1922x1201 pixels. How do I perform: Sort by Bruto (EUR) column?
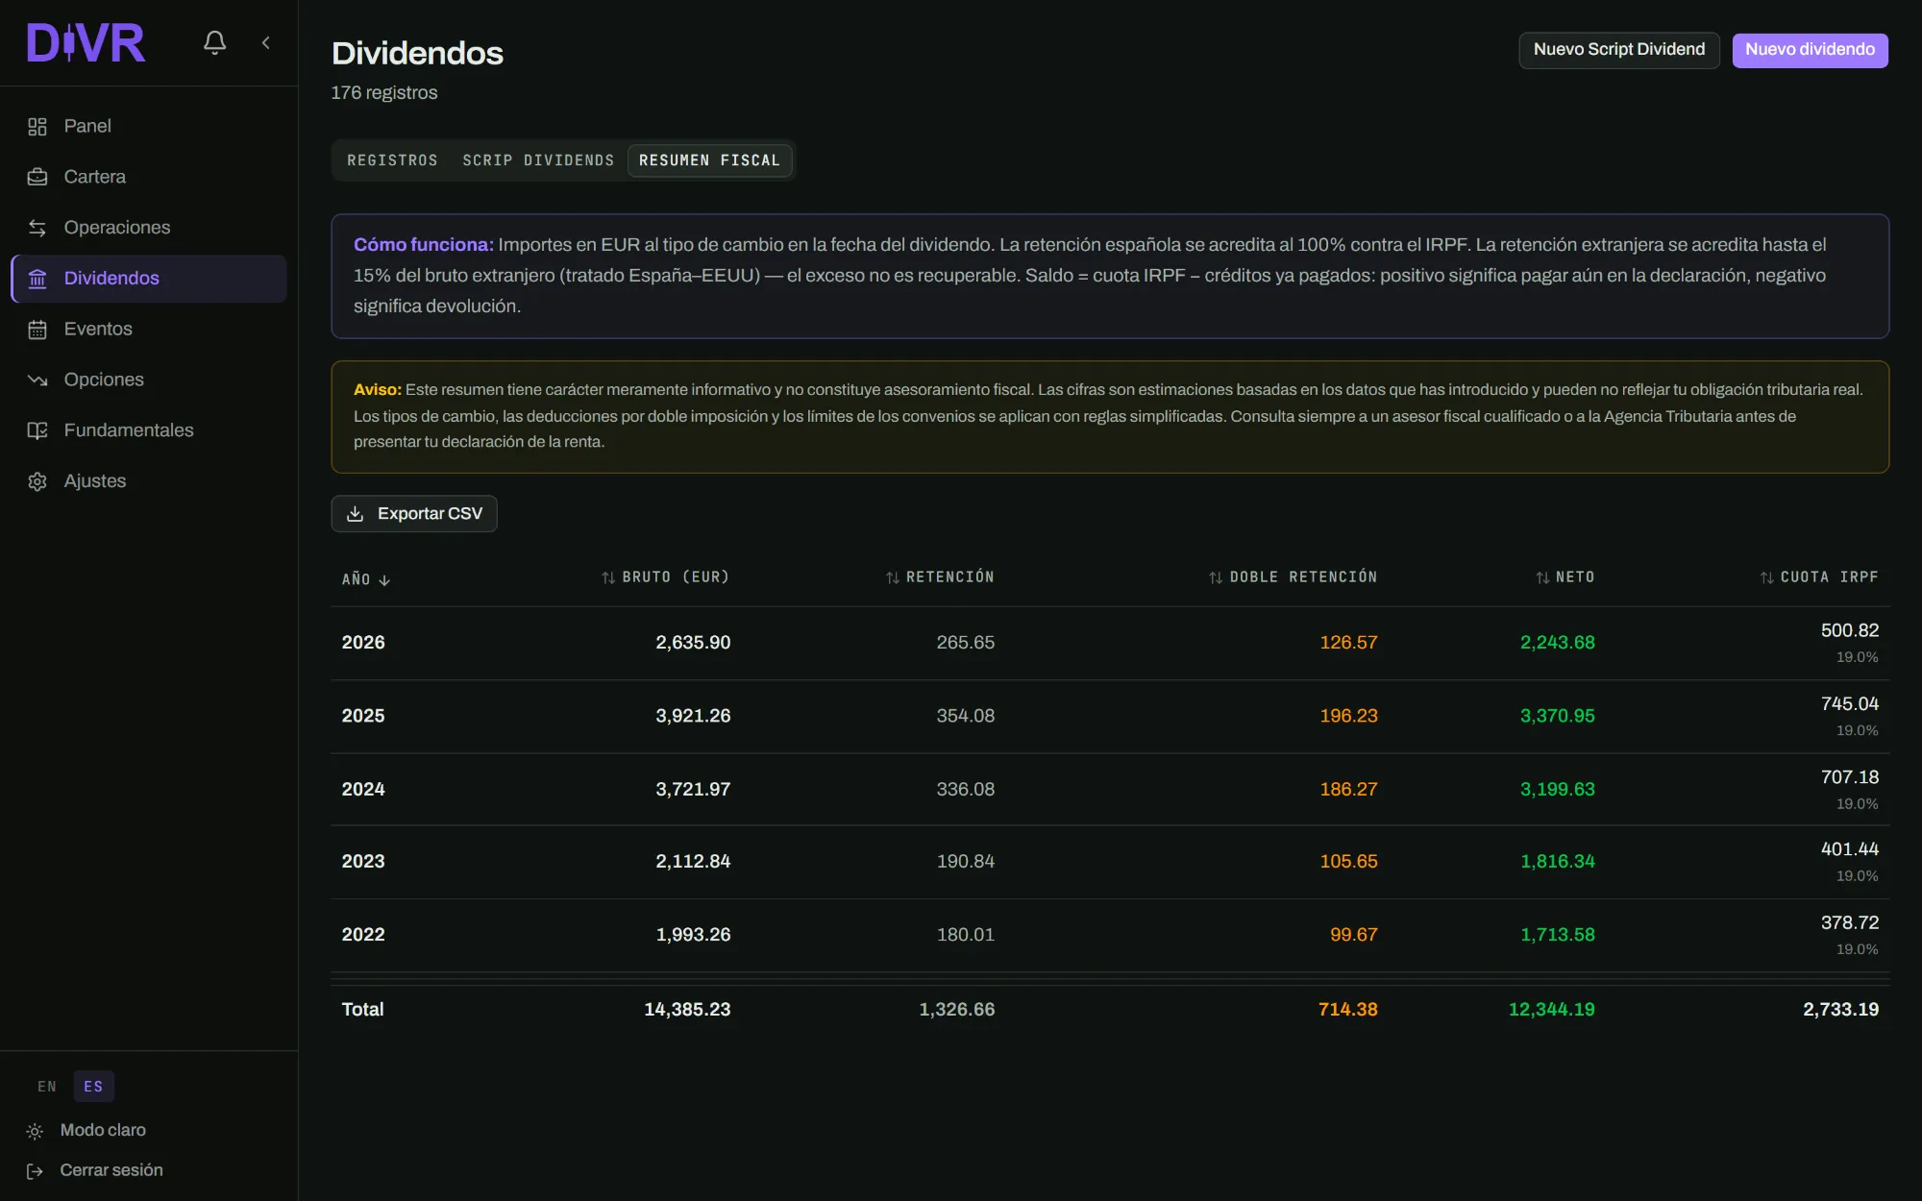point(665,577)
